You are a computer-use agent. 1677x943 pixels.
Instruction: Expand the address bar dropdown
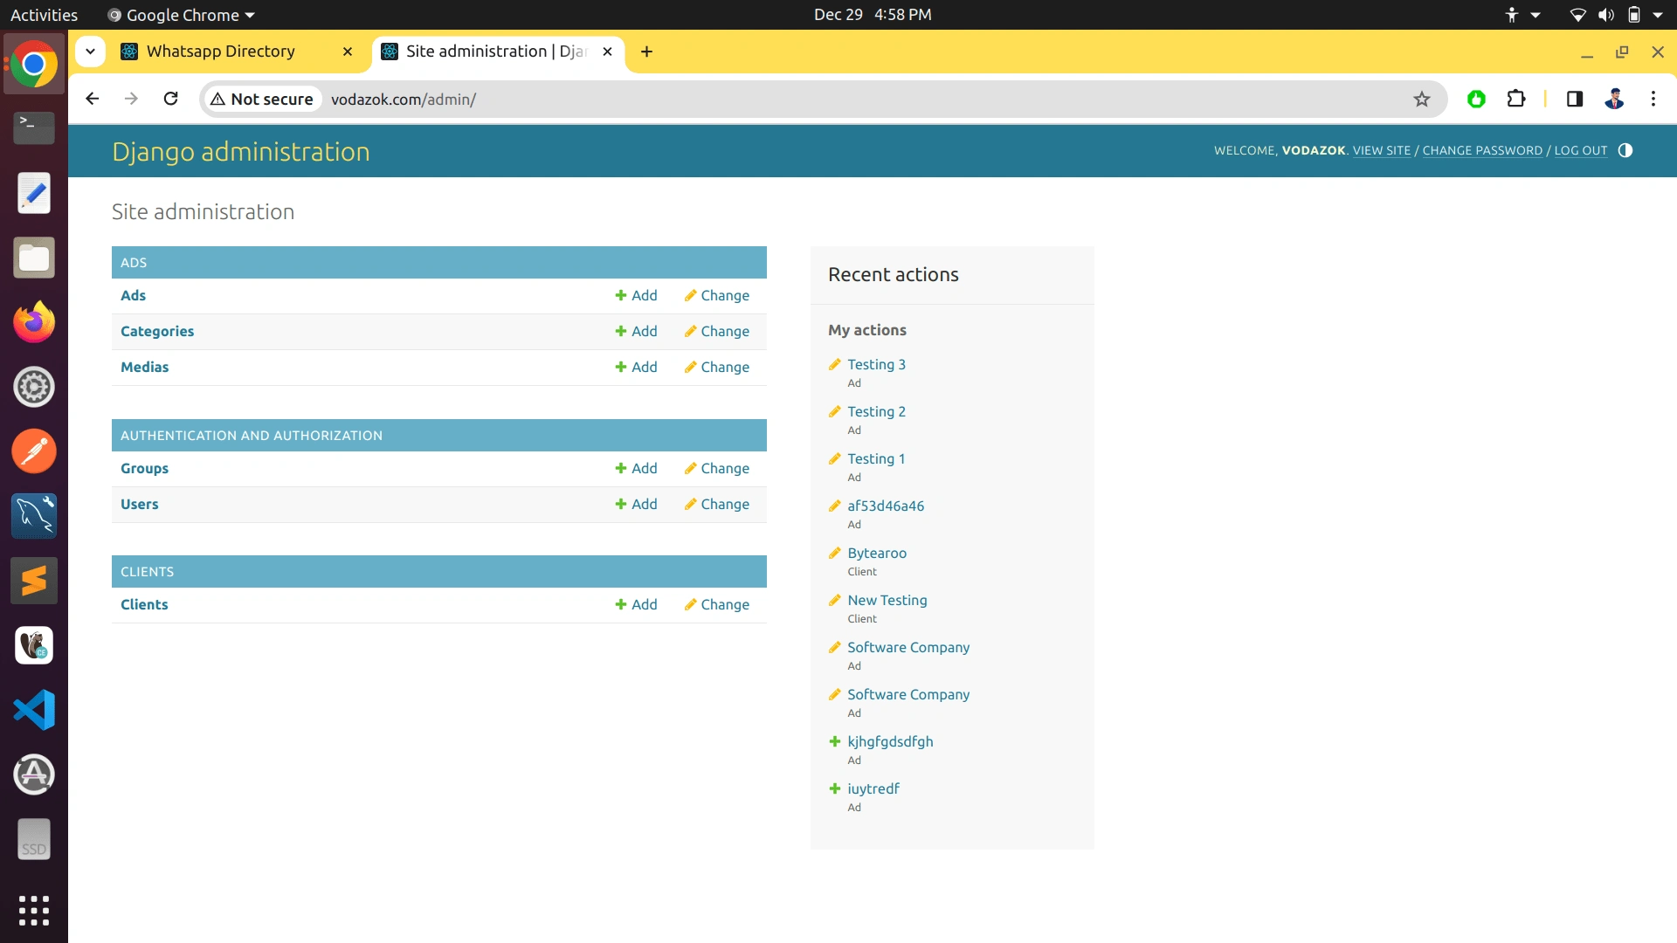pos(89,51)
